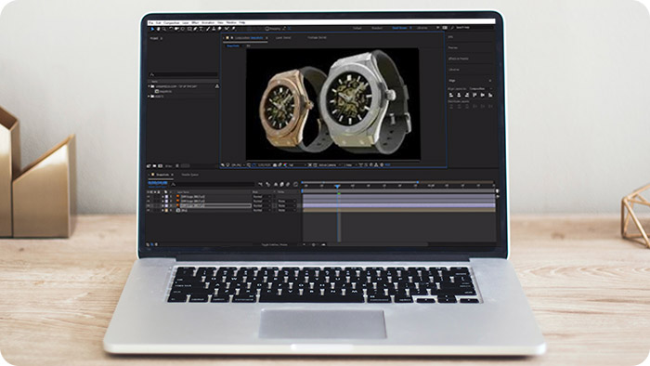Click the timeline current timecode display
The image size is (650, 366).
(x=158, y=183)
